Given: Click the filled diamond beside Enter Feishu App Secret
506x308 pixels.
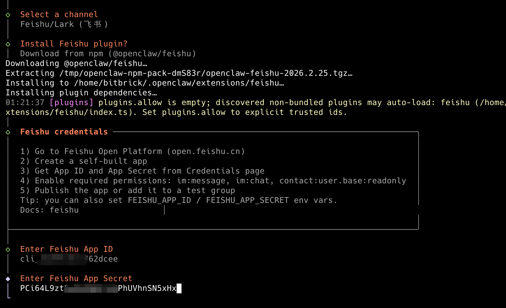Looking at the screenshot, I should (8, 279).
